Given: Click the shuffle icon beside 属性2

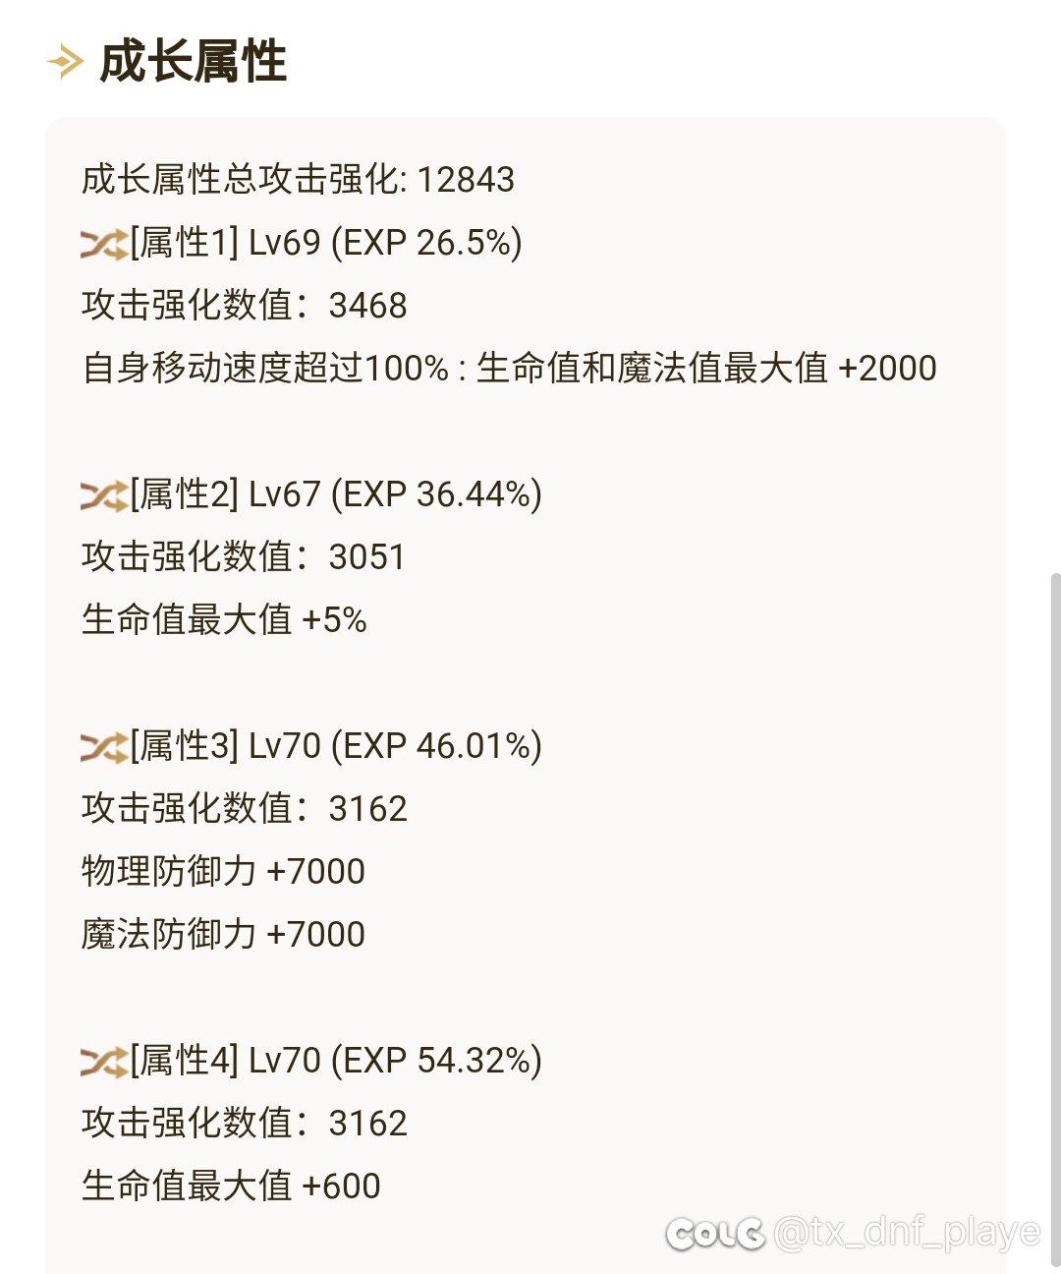Looking at the screenshot, I should [x=104, y=494].
